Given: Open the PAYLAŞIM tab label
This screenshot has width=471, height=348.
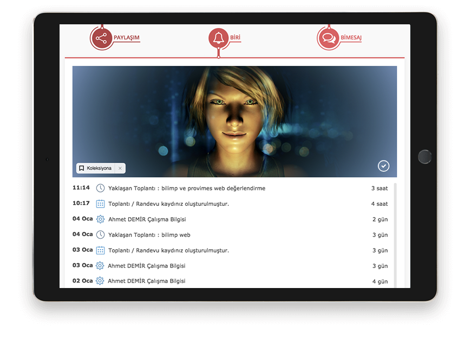Looking at the screenshot, I should (x=127, y=38).
